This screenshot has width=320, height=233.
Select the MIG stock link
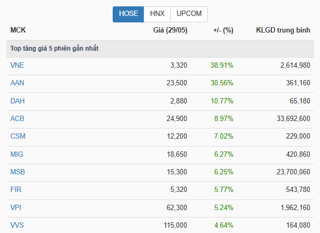click(17, 155)
